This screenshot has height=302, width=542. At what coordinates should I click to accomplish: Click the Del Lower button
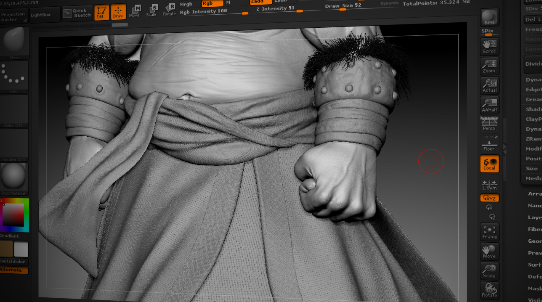click(x=533, y=20)
